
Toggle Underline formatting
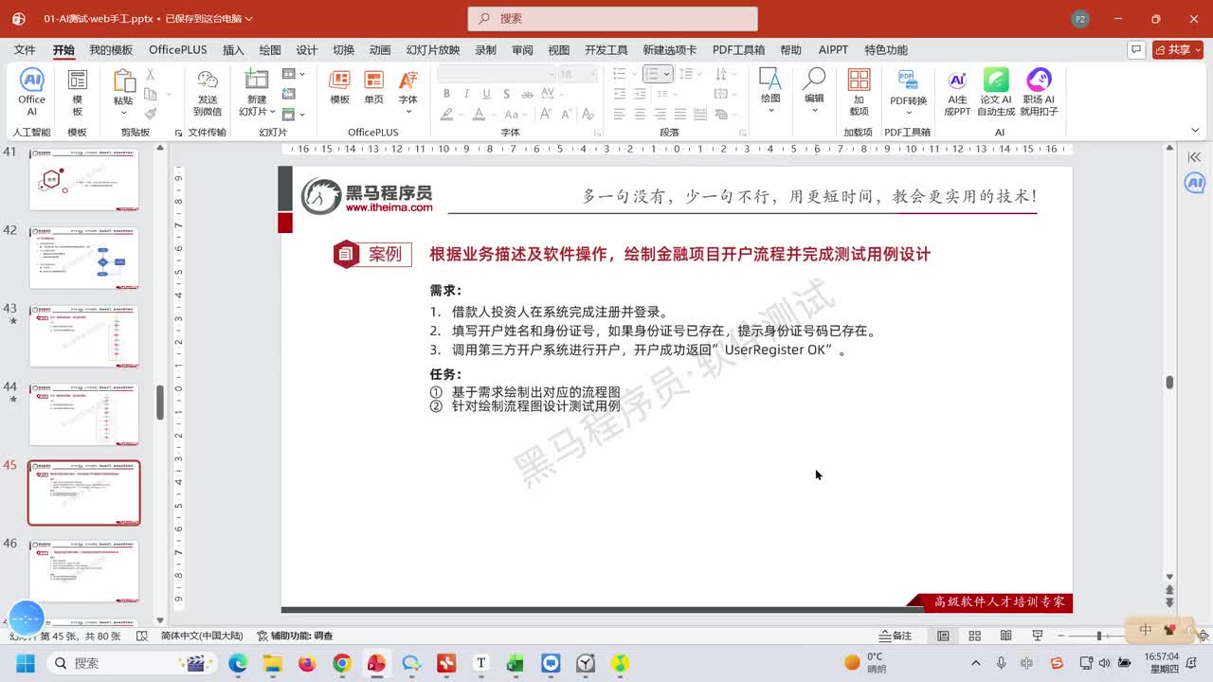[x=486, y=94]
